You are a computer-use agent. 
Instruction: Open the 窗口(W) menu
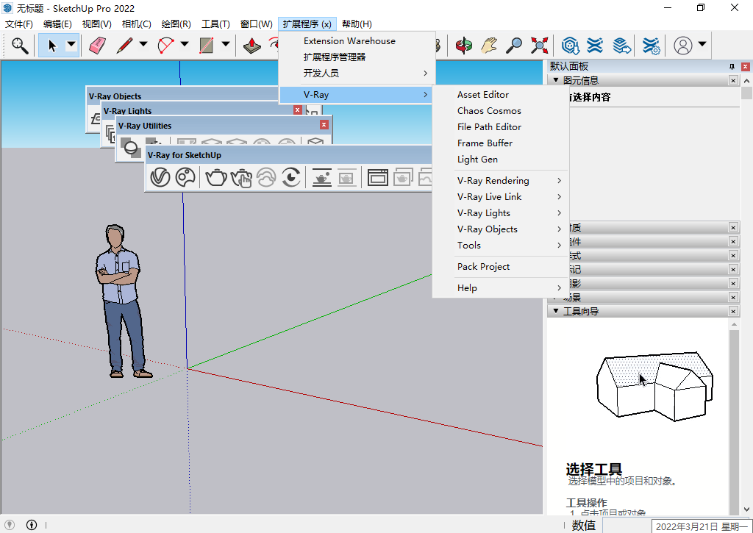tap(256, 24)
